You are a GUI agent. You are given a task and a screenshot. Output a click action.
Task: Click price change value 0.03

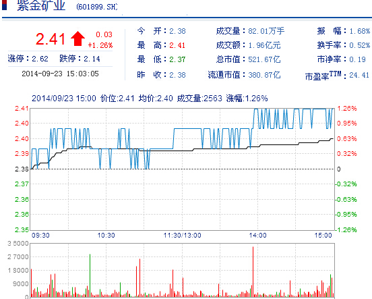pos(104,34)
